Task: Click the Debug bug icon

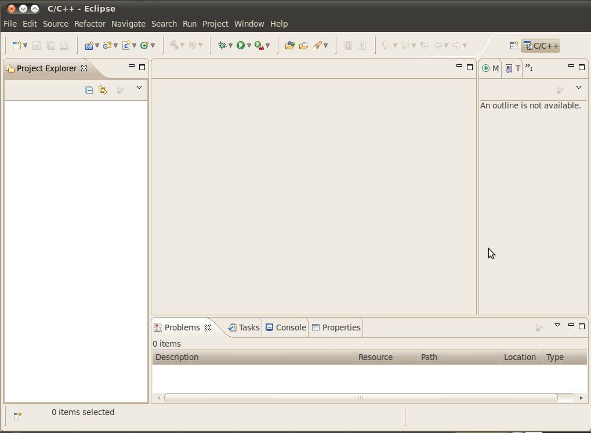Action: (x=222, y=46)
